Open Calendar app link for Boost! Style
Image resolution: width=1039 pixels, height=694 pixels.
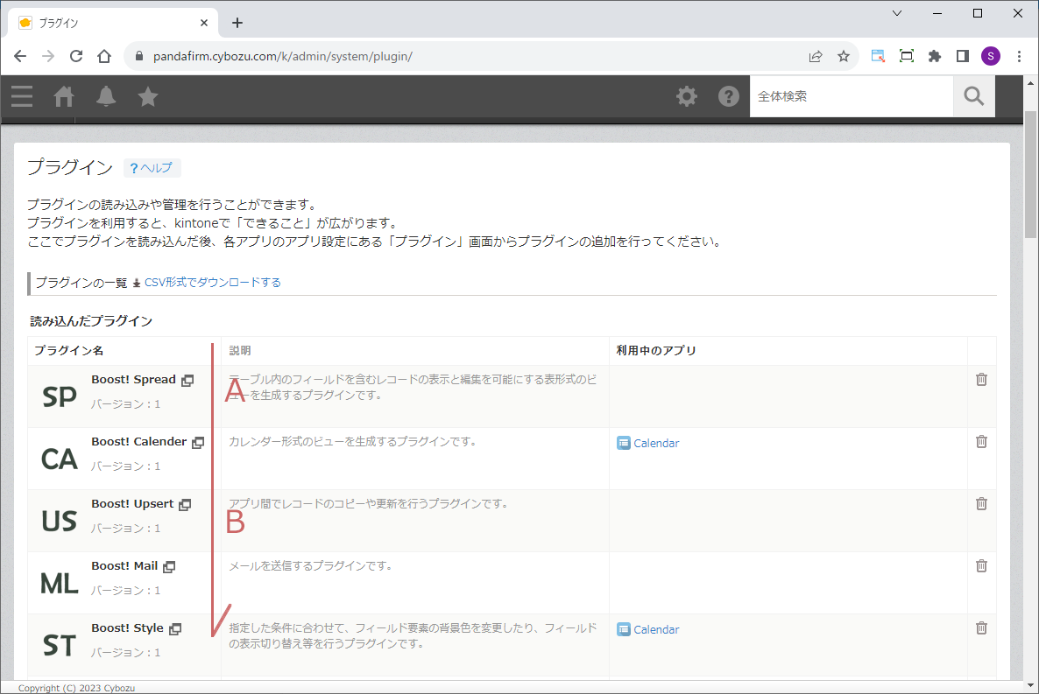pyautogui.click(x=655, y=630)
